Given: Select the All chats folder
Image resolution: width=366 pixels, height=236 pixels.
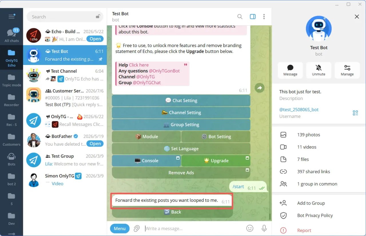Looking at the screenshot, I should click(11, 35).
